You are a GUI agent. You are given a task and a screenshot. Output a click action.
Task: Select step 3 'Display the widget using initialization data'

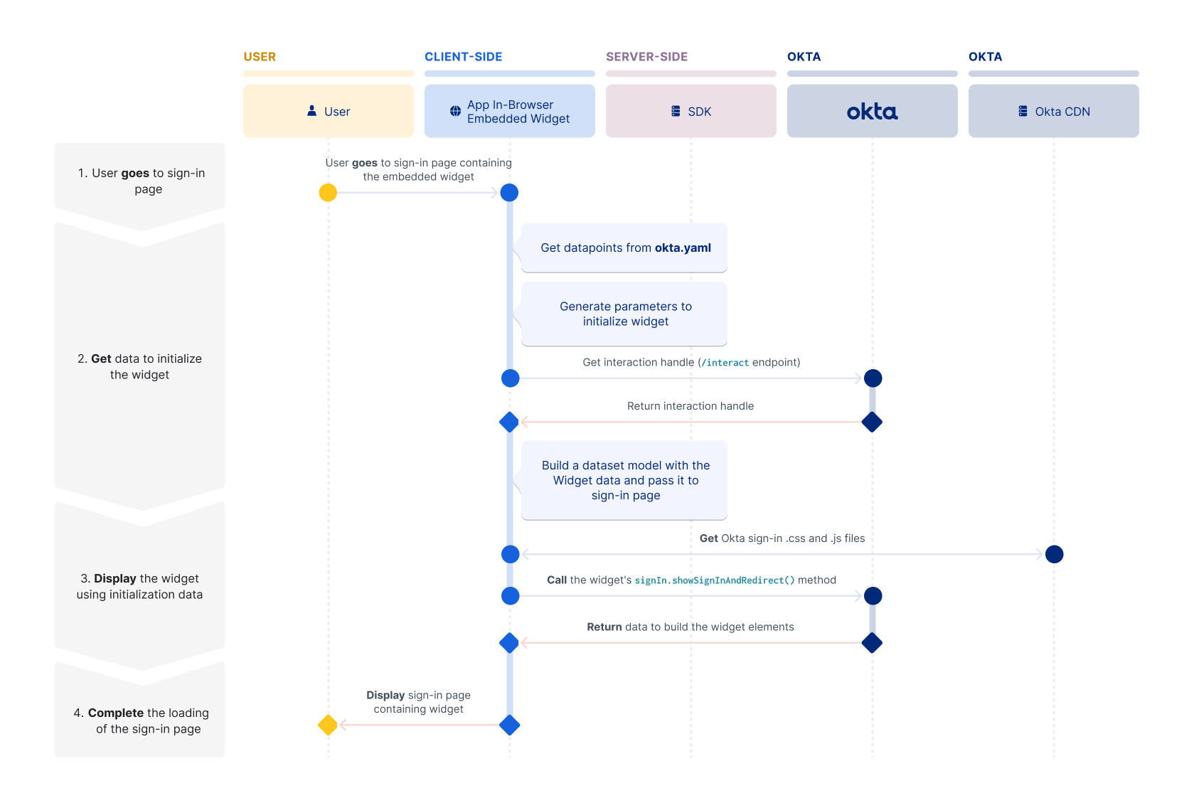(x=140, y=586)
